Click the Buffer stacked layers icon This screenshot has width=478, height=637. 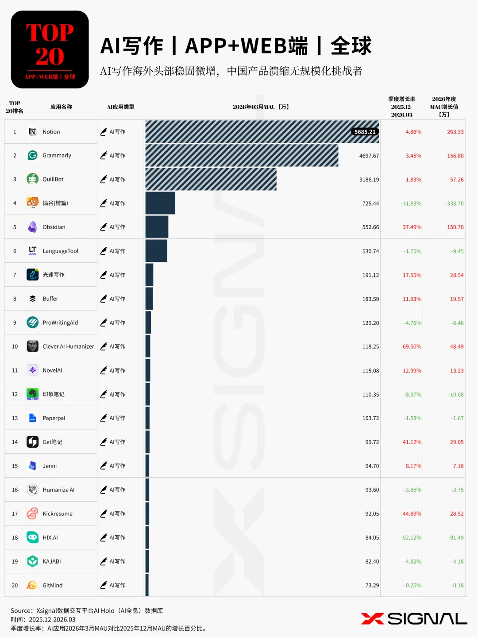[33, 299]
